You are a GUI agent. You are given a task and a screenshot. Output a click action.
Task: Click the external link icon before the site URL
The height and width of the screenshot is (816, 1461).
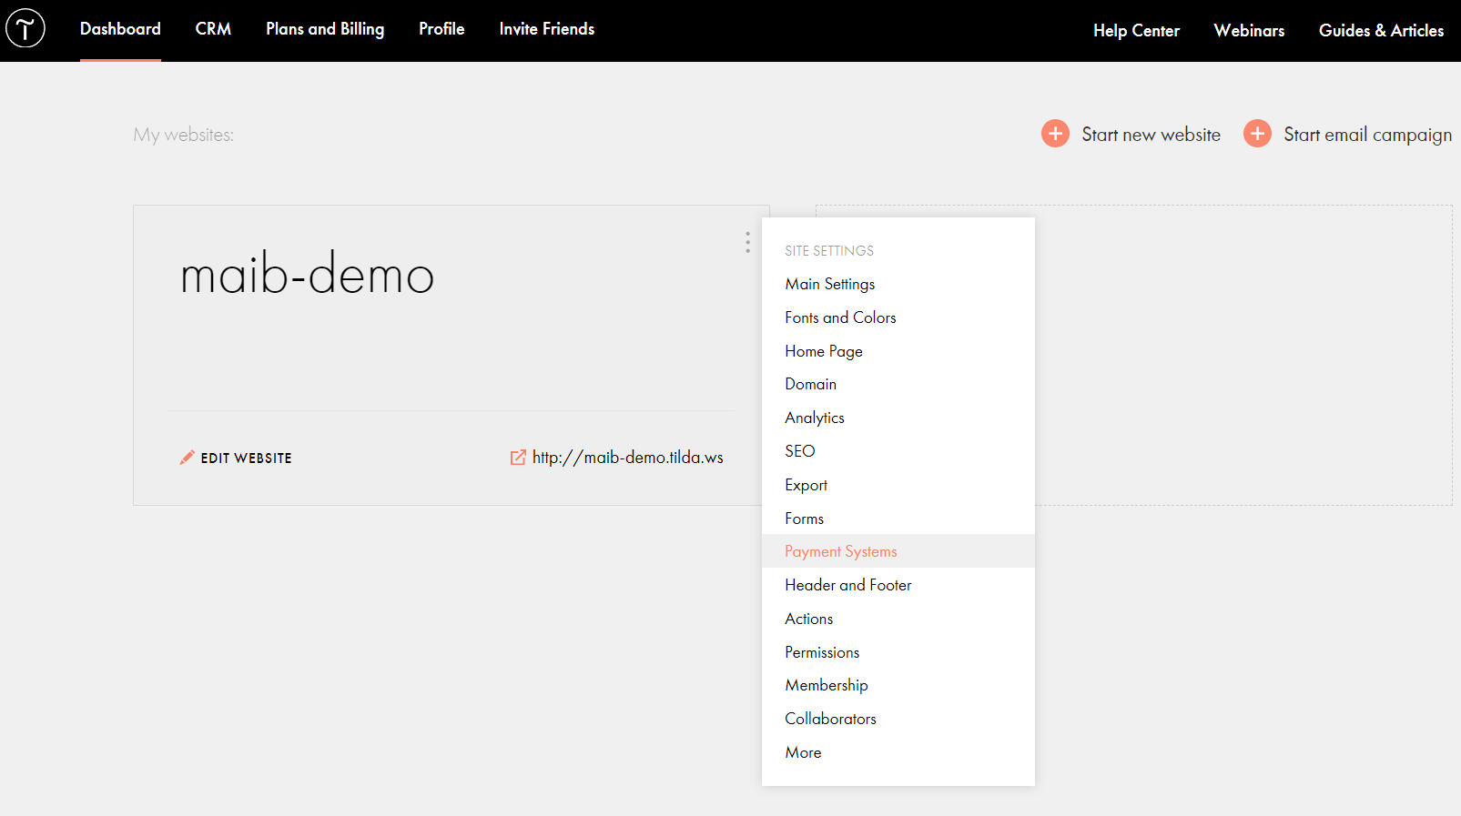pos(518,458)
